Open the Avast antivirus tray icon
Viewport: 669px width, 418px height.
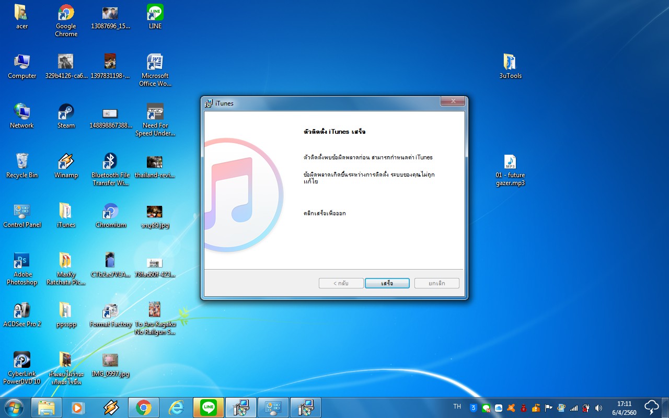click(x=511, y=408)
